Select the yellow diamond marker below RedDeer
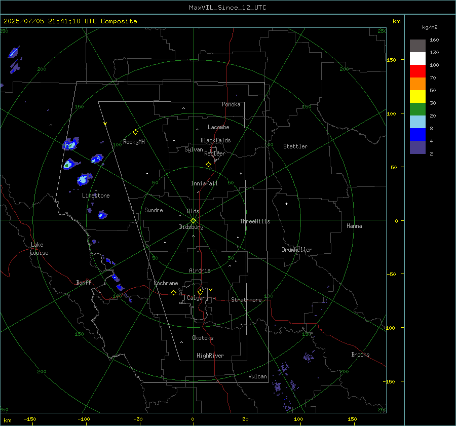The height and width of the screenshot is (426, 456). pos(208,165)
